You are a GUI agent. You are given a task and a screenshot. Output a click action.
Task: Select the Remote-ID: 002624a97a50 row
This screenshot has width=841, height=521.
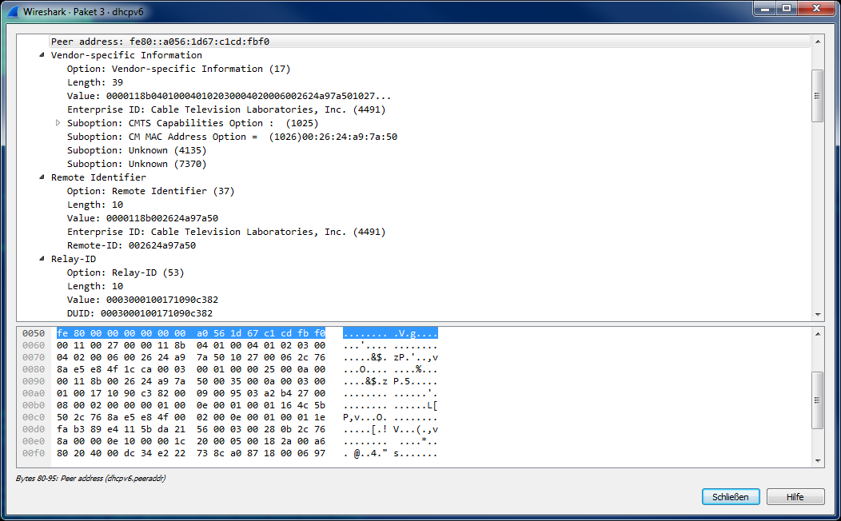tap(131, 245)
